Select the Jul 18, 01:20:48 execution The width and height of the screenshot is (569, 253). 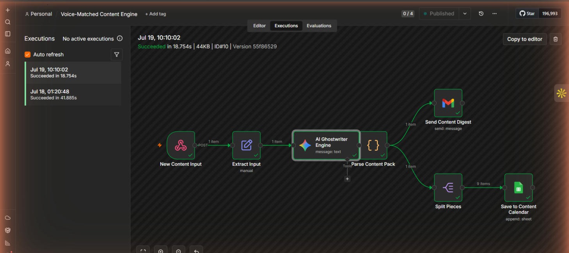73,94
